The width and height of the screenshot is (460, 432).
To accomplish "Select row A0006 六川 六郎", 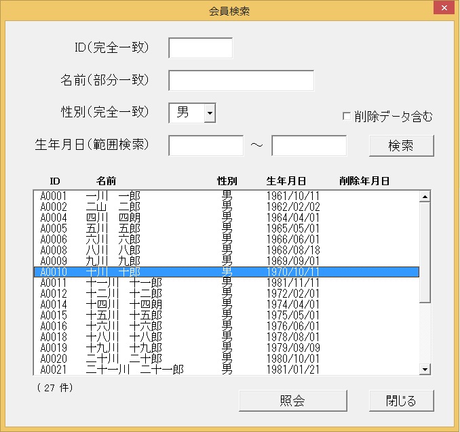I will (227, 239).
